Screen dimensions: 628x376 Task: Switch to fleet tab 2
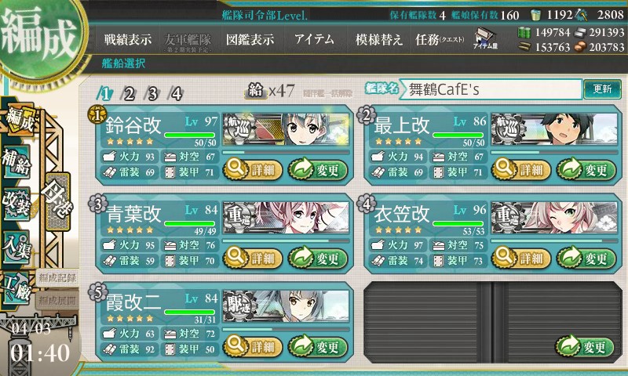129,94
